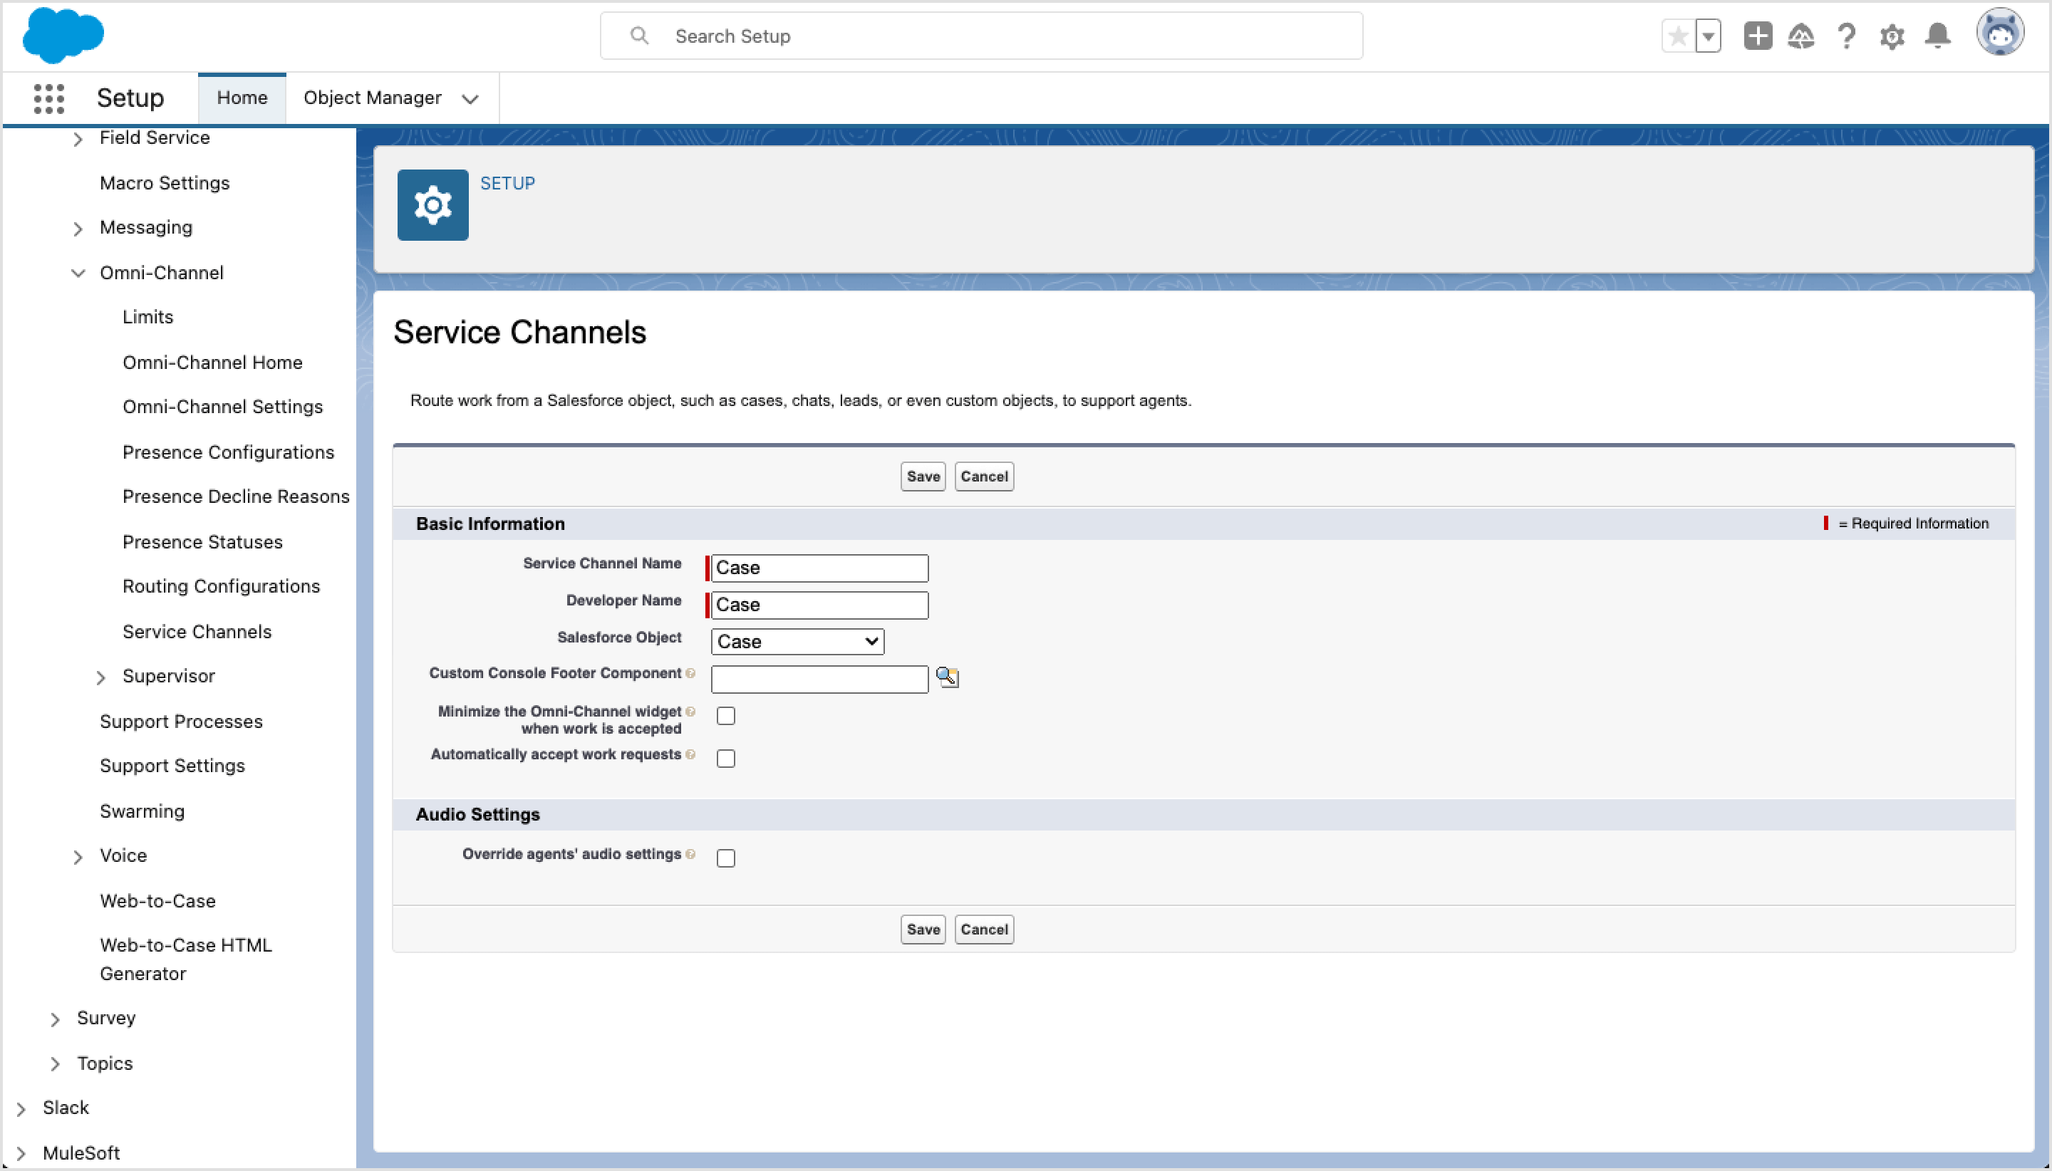The height and width of the screenshot is (1171, 2052).
Task: Enable Automatically accept work requests
Action: 725,758
